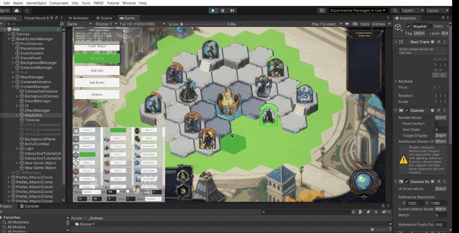Screen dimensions: 459x233
Task: Select MapEditor in the Hierarchy
Action: click(33, 115)
